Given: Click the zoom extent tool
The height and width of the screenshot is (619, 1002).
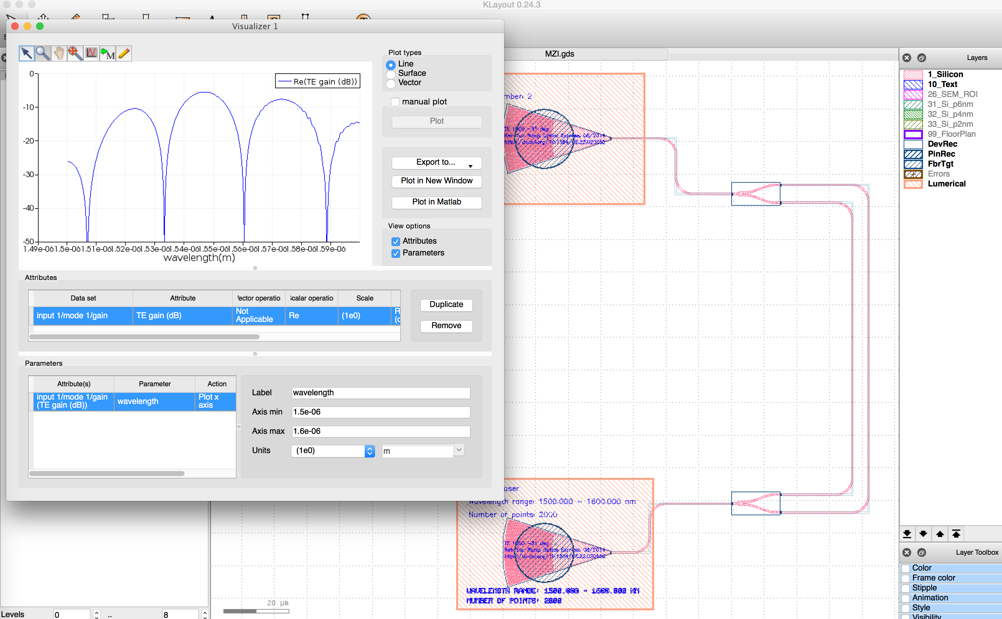Looking at the screenshot, I should [x=75, y=53].
